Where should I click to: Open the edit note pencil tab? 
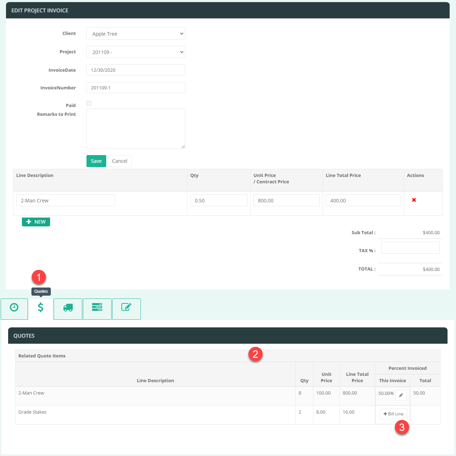(126, 308)
